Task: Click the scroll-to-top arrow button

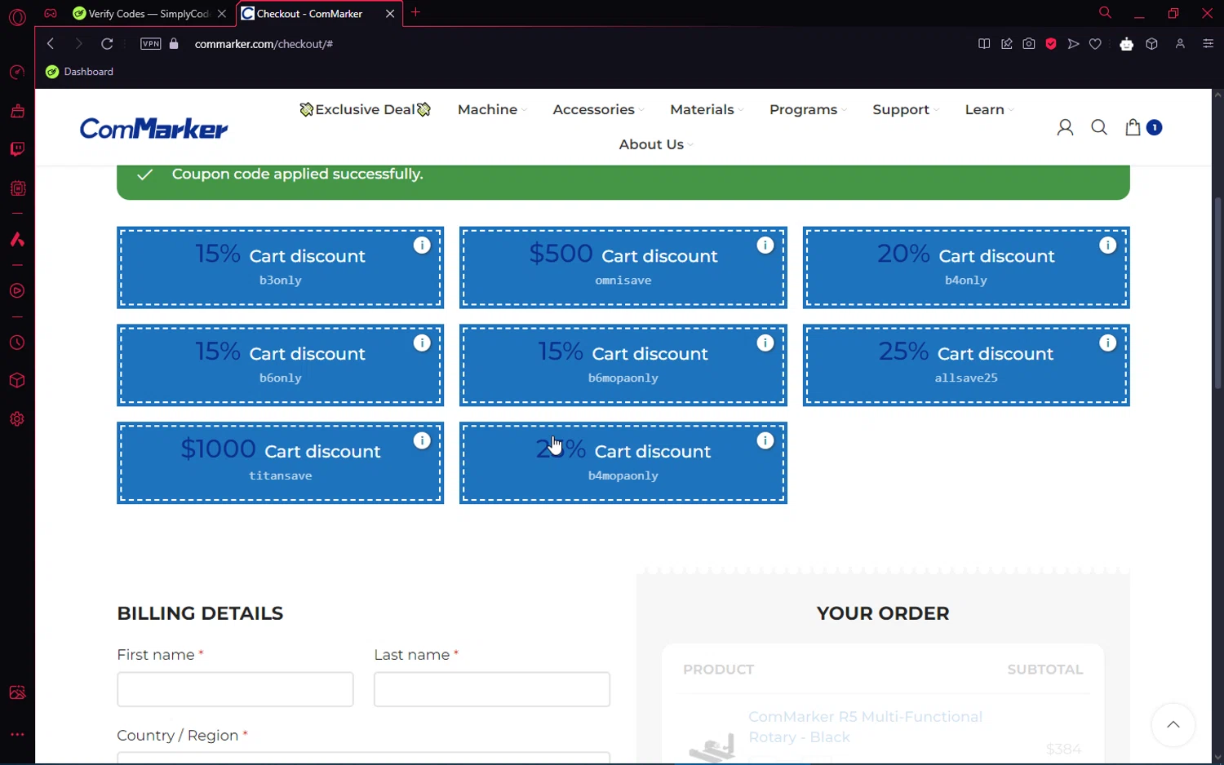Action: point(1173,725)
